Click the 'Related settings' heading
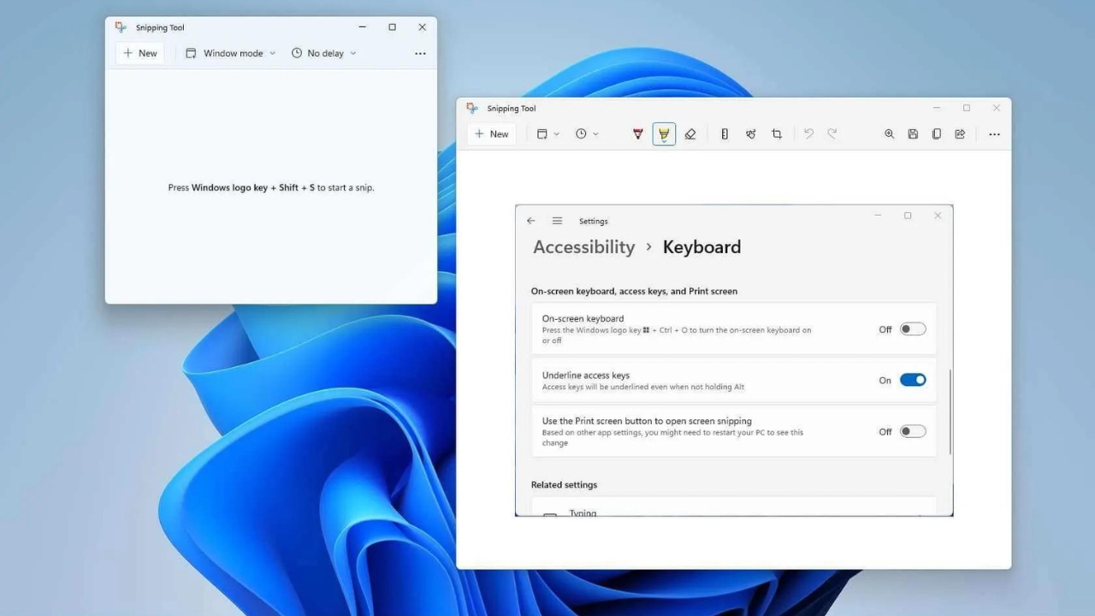 point(564,485)
